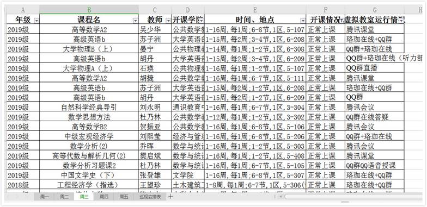Select teacher cell 贺振亚
The height and width of the screenshot is (207, 427).
[x=155, y=127]
